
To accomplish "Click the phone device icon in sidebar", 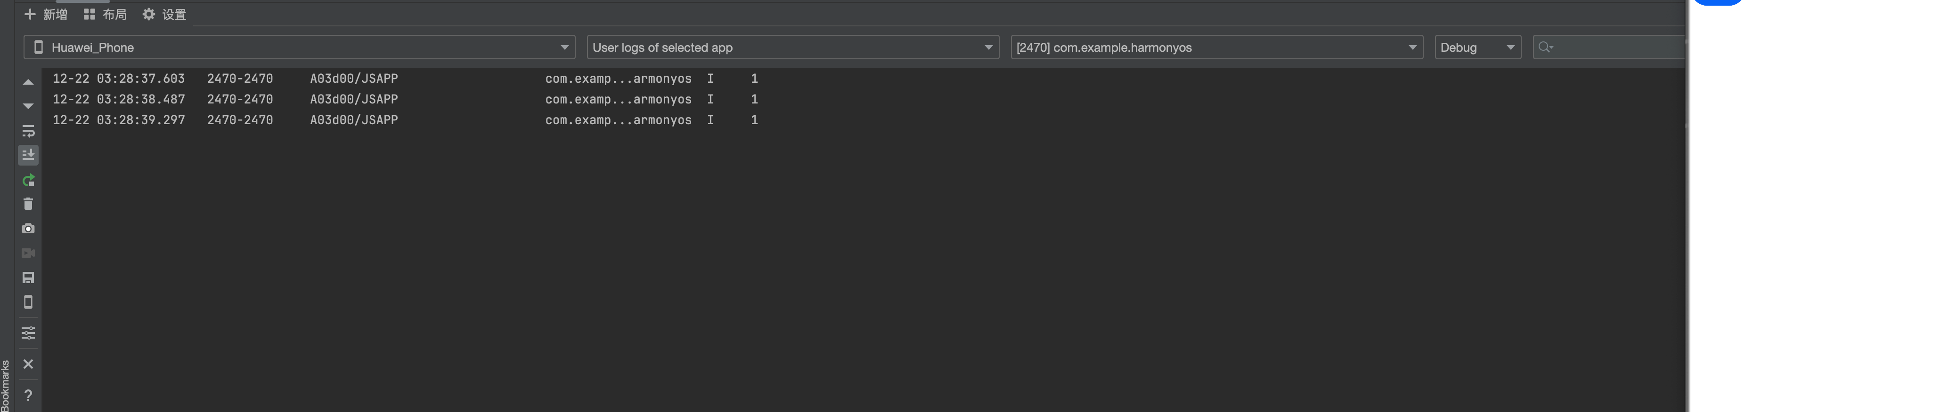I will 28,302.
